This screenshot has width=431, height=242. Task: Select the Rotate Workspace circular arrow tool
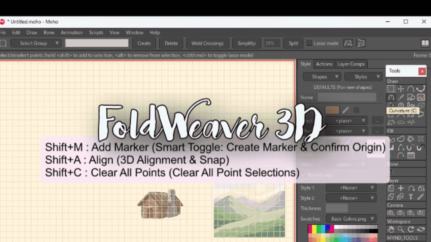[x=411, y=230]
